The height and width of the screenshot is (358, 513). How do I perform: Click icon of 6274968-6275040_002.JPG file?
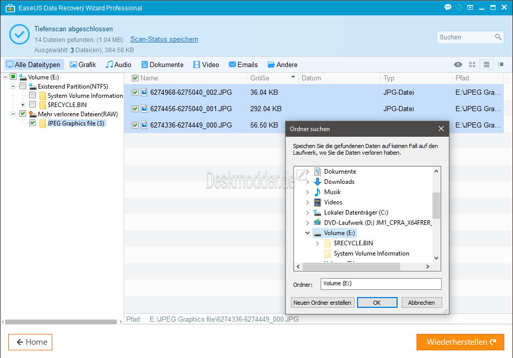pos(144,92)
